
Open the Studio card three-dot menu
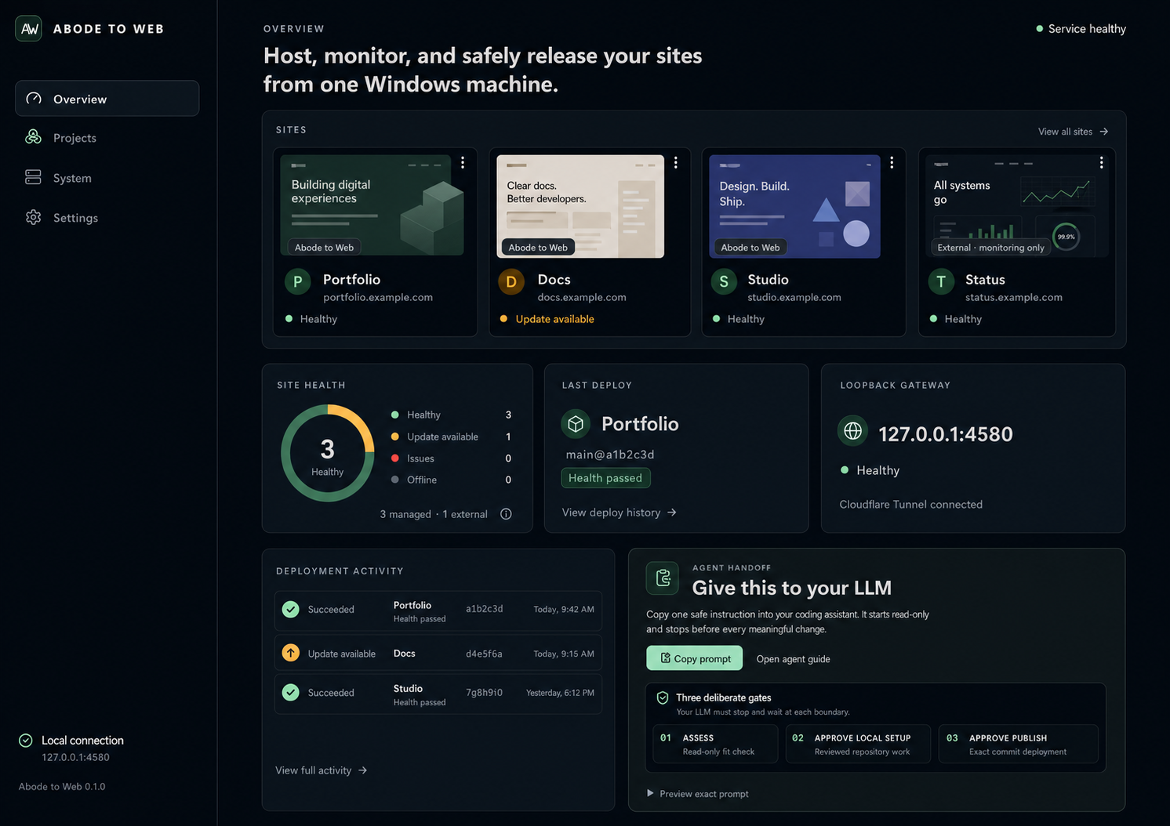(892, 162)
